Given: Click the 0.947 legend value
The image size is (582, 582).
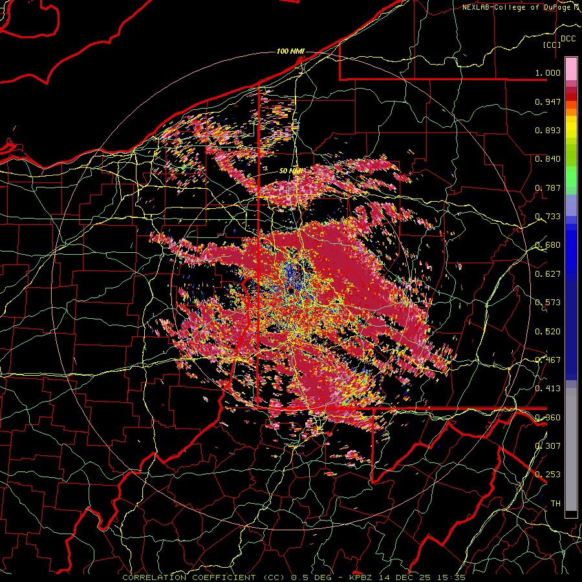Looking at the screenshot, I should pyautogui.click(x=548, y=102).
